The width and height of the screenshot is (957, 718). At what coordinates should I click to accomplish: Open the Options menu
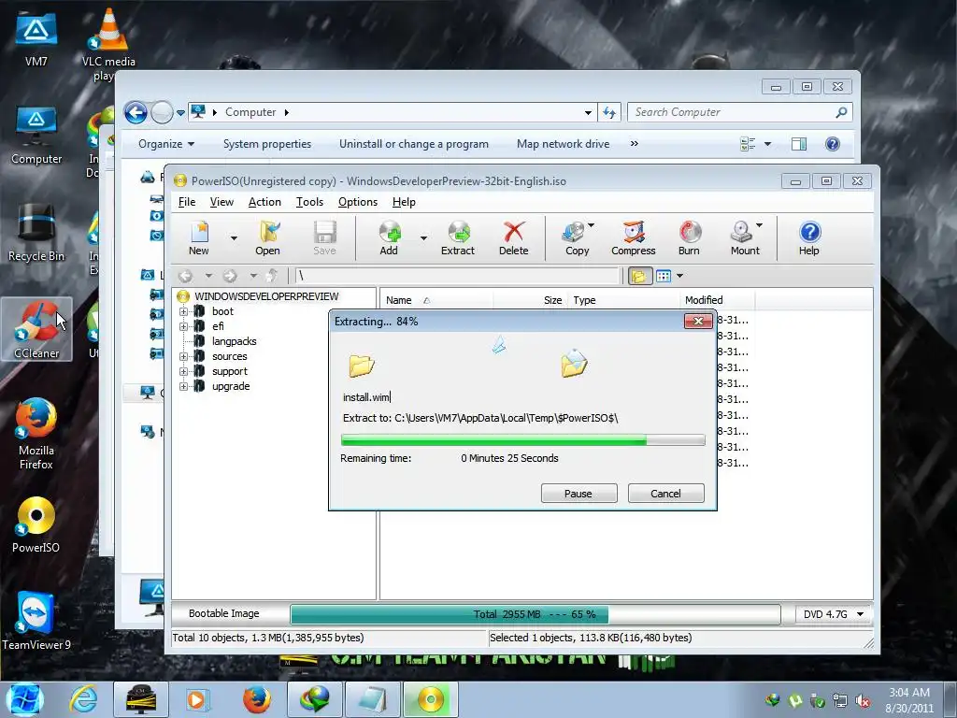358,202
